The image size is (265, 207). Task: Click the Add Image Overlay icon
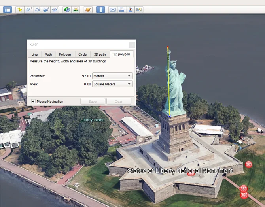(46, 9)
